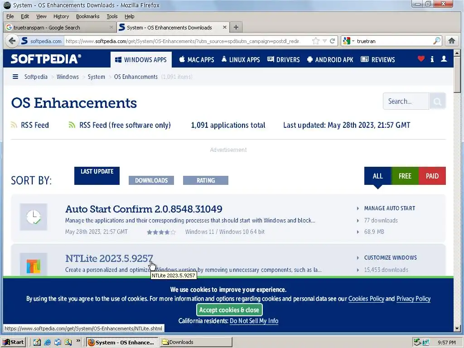
Task: Click the Softpedia breadcrumb link
Action: click(x=36, y=77)
